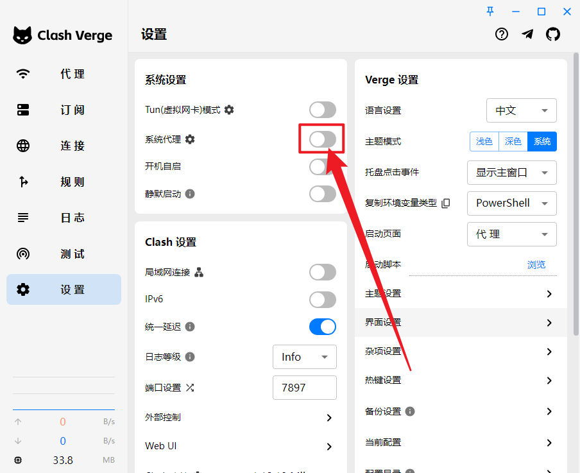
Task: Expand 杂项设置 row
Action: [461, 352]
